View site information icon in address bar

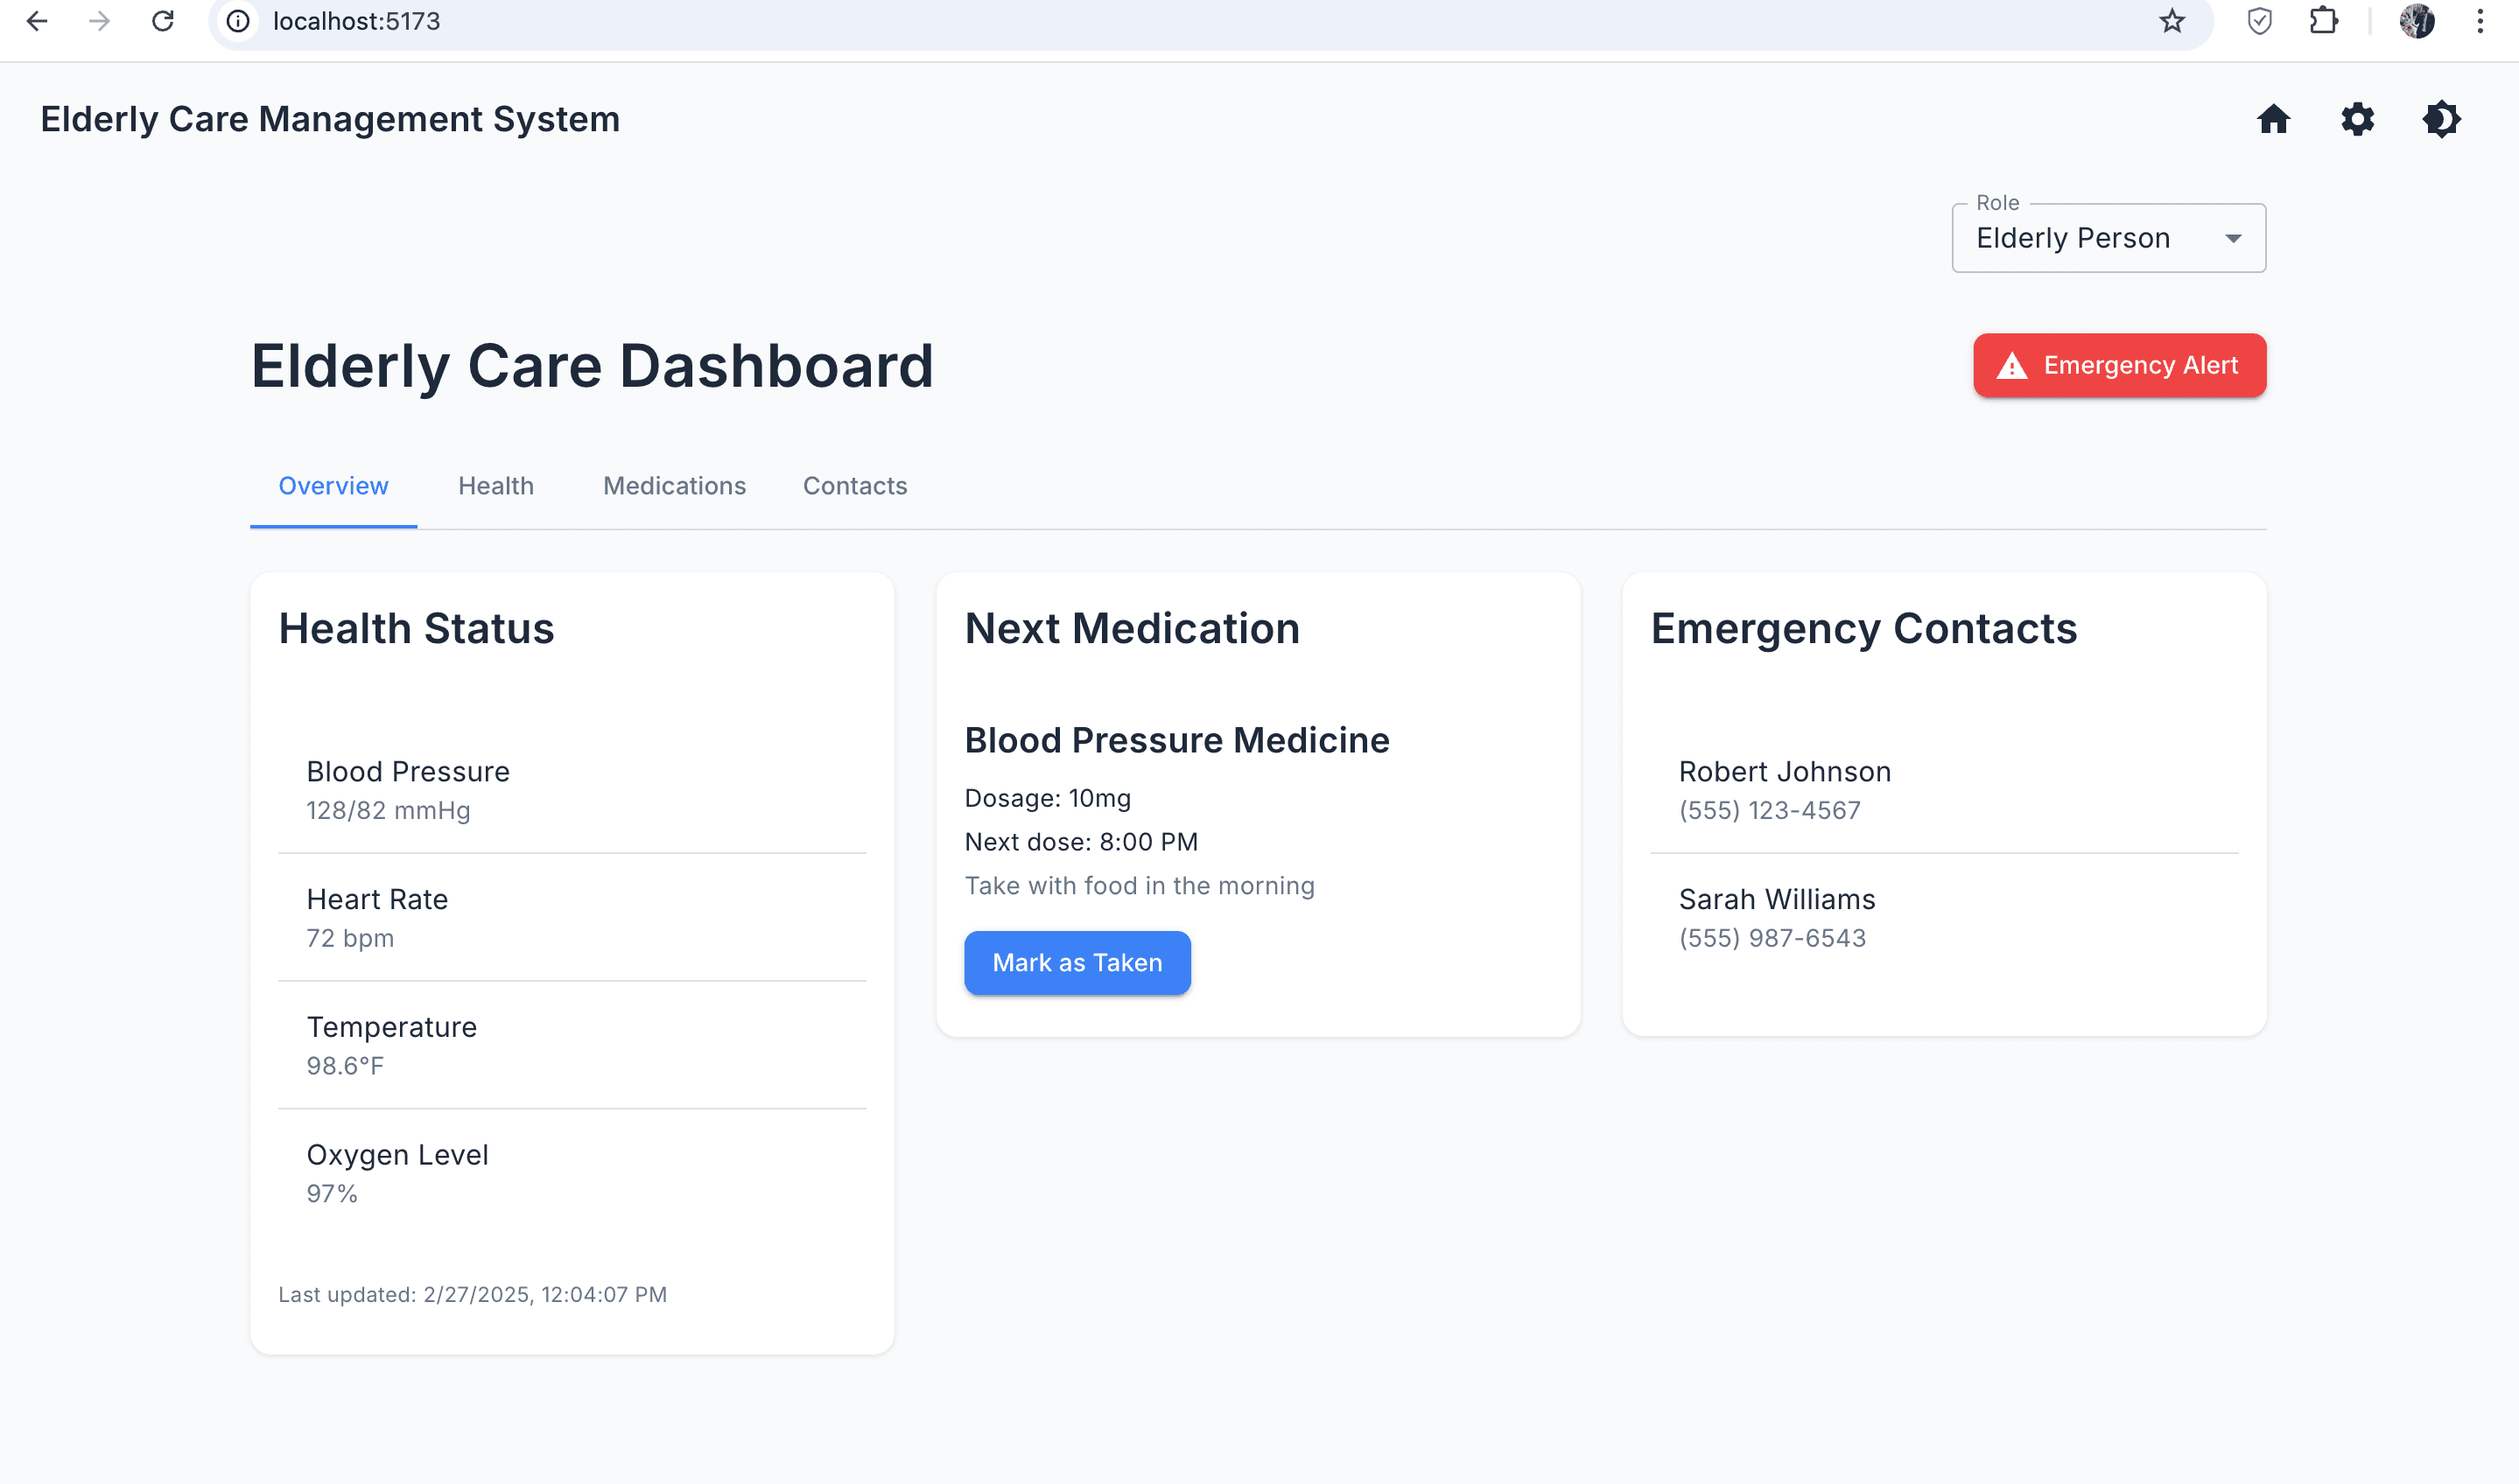238,21
